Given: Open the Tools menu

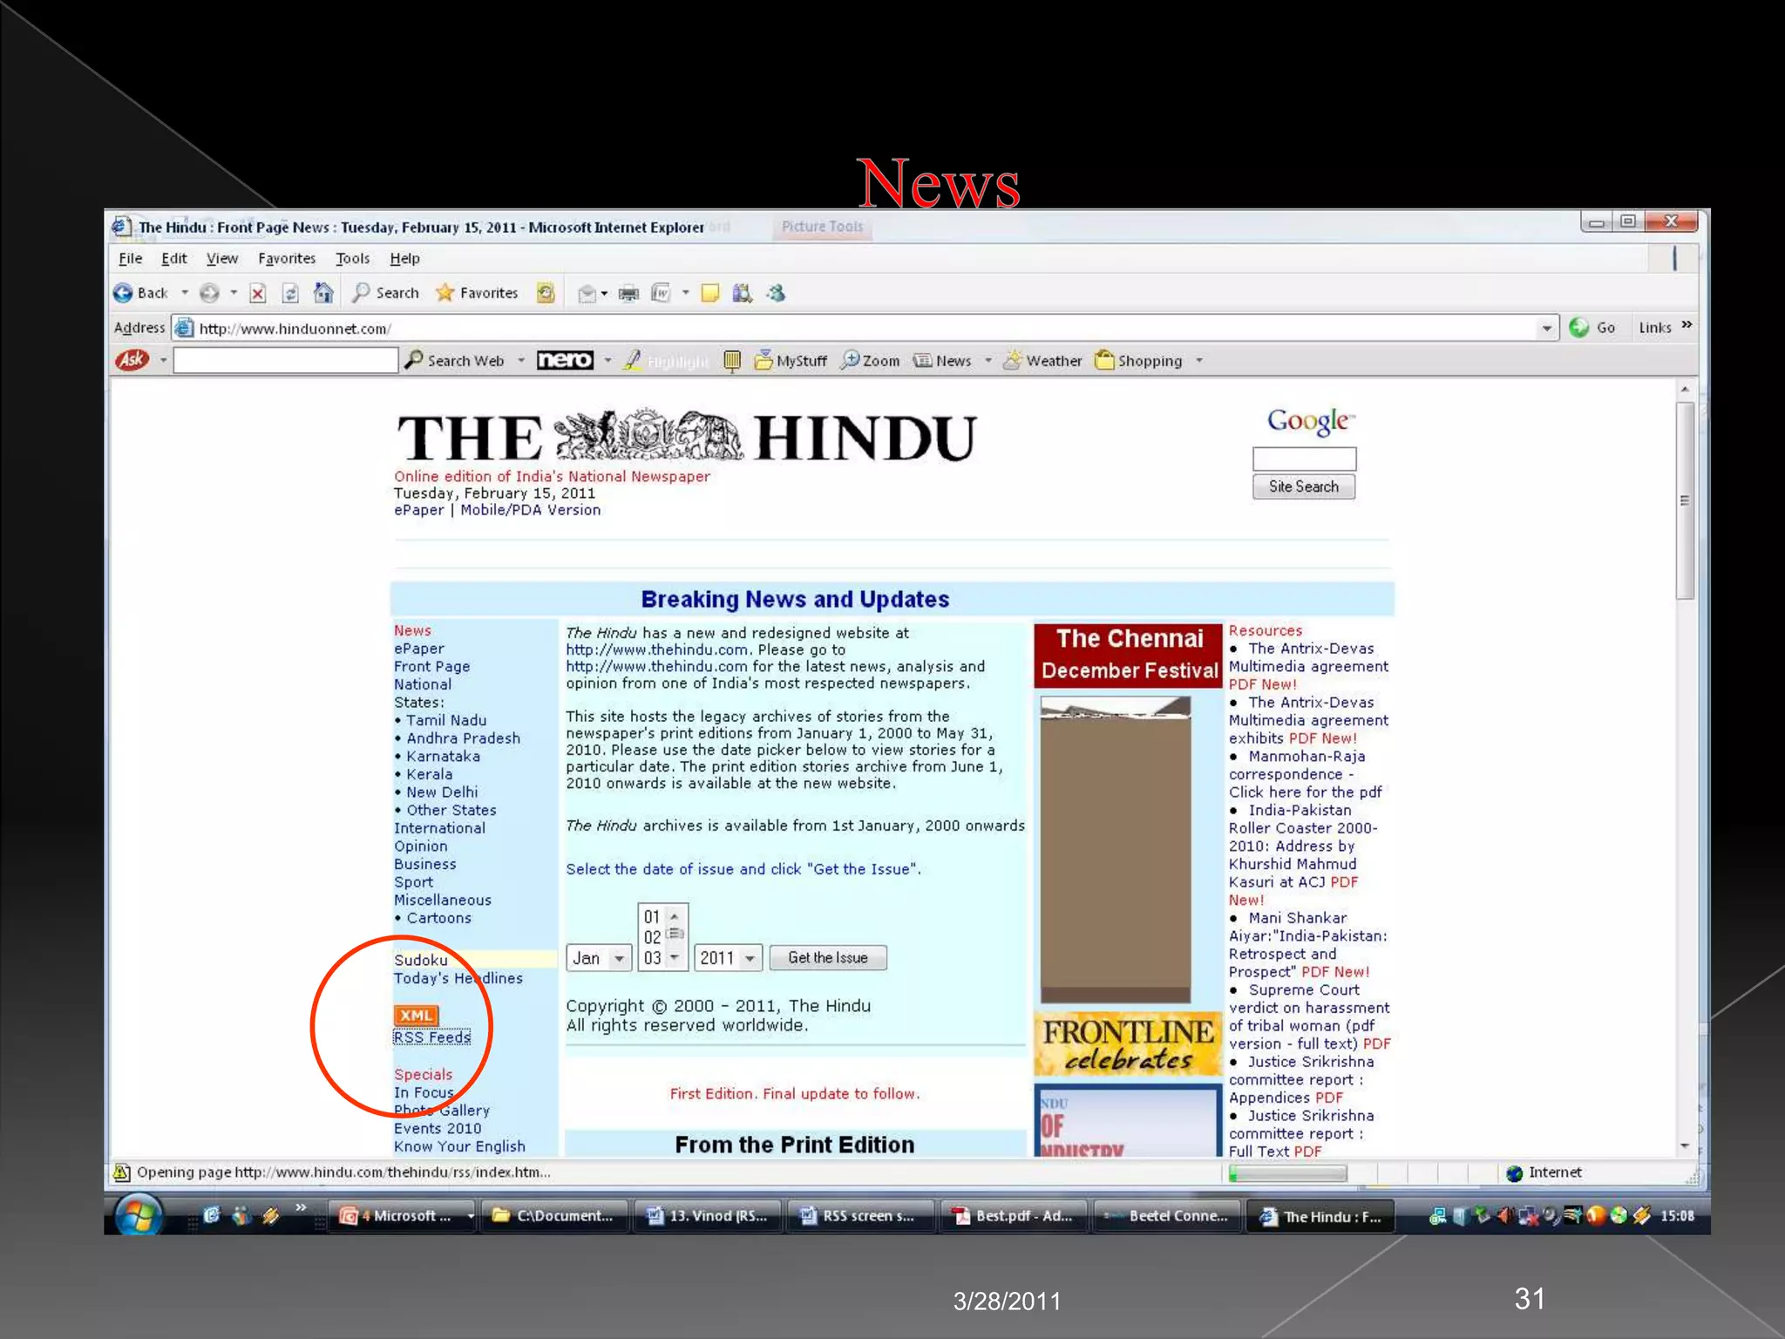Looking at the screenshot, I should pyautogui.click(x=353, y=258).
